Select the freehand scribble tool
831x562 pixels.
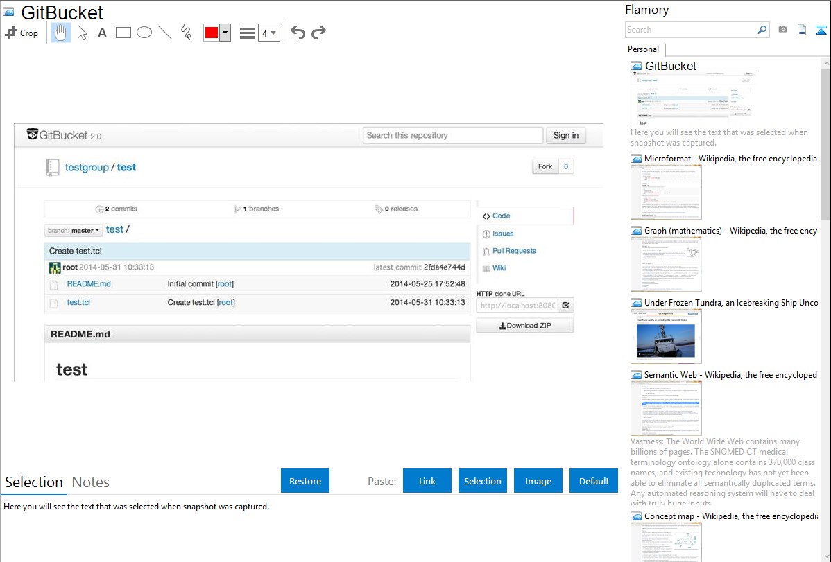click(186, 33)
